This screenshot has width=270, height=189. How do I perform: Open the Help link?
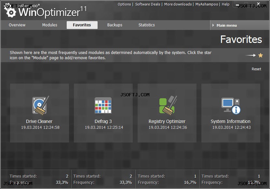(225, 4)
